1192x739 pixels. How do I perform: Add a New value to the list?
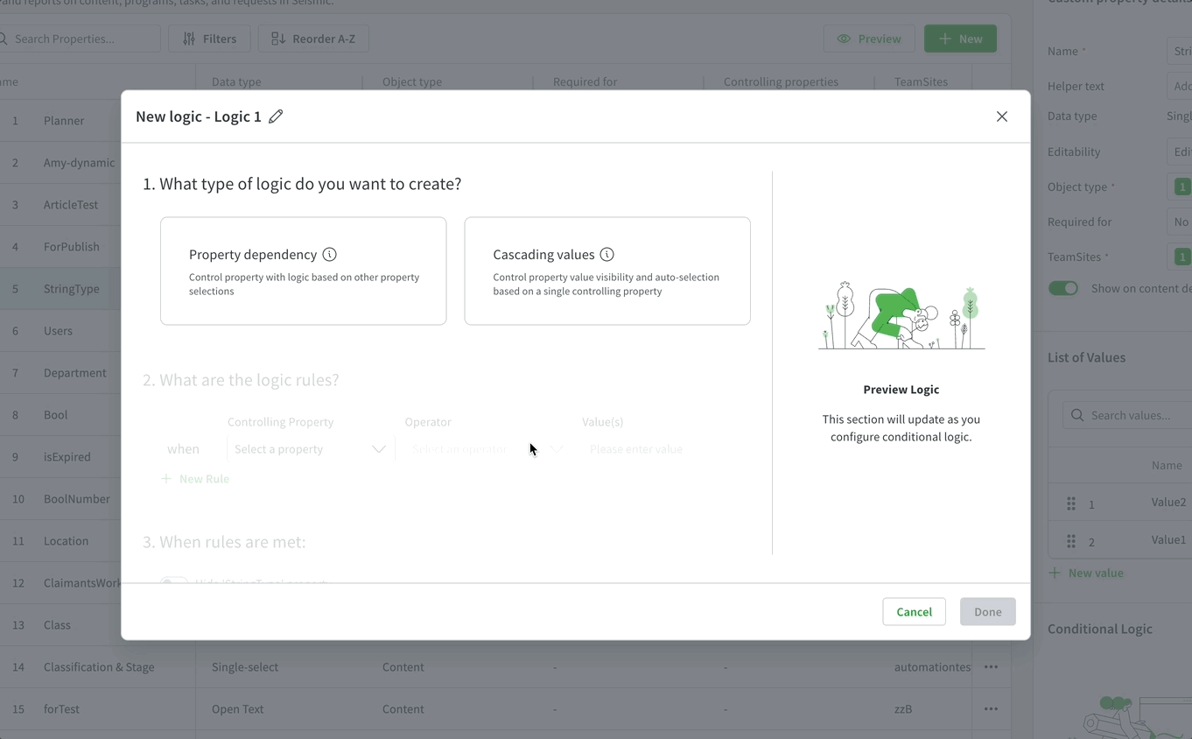1086,573
